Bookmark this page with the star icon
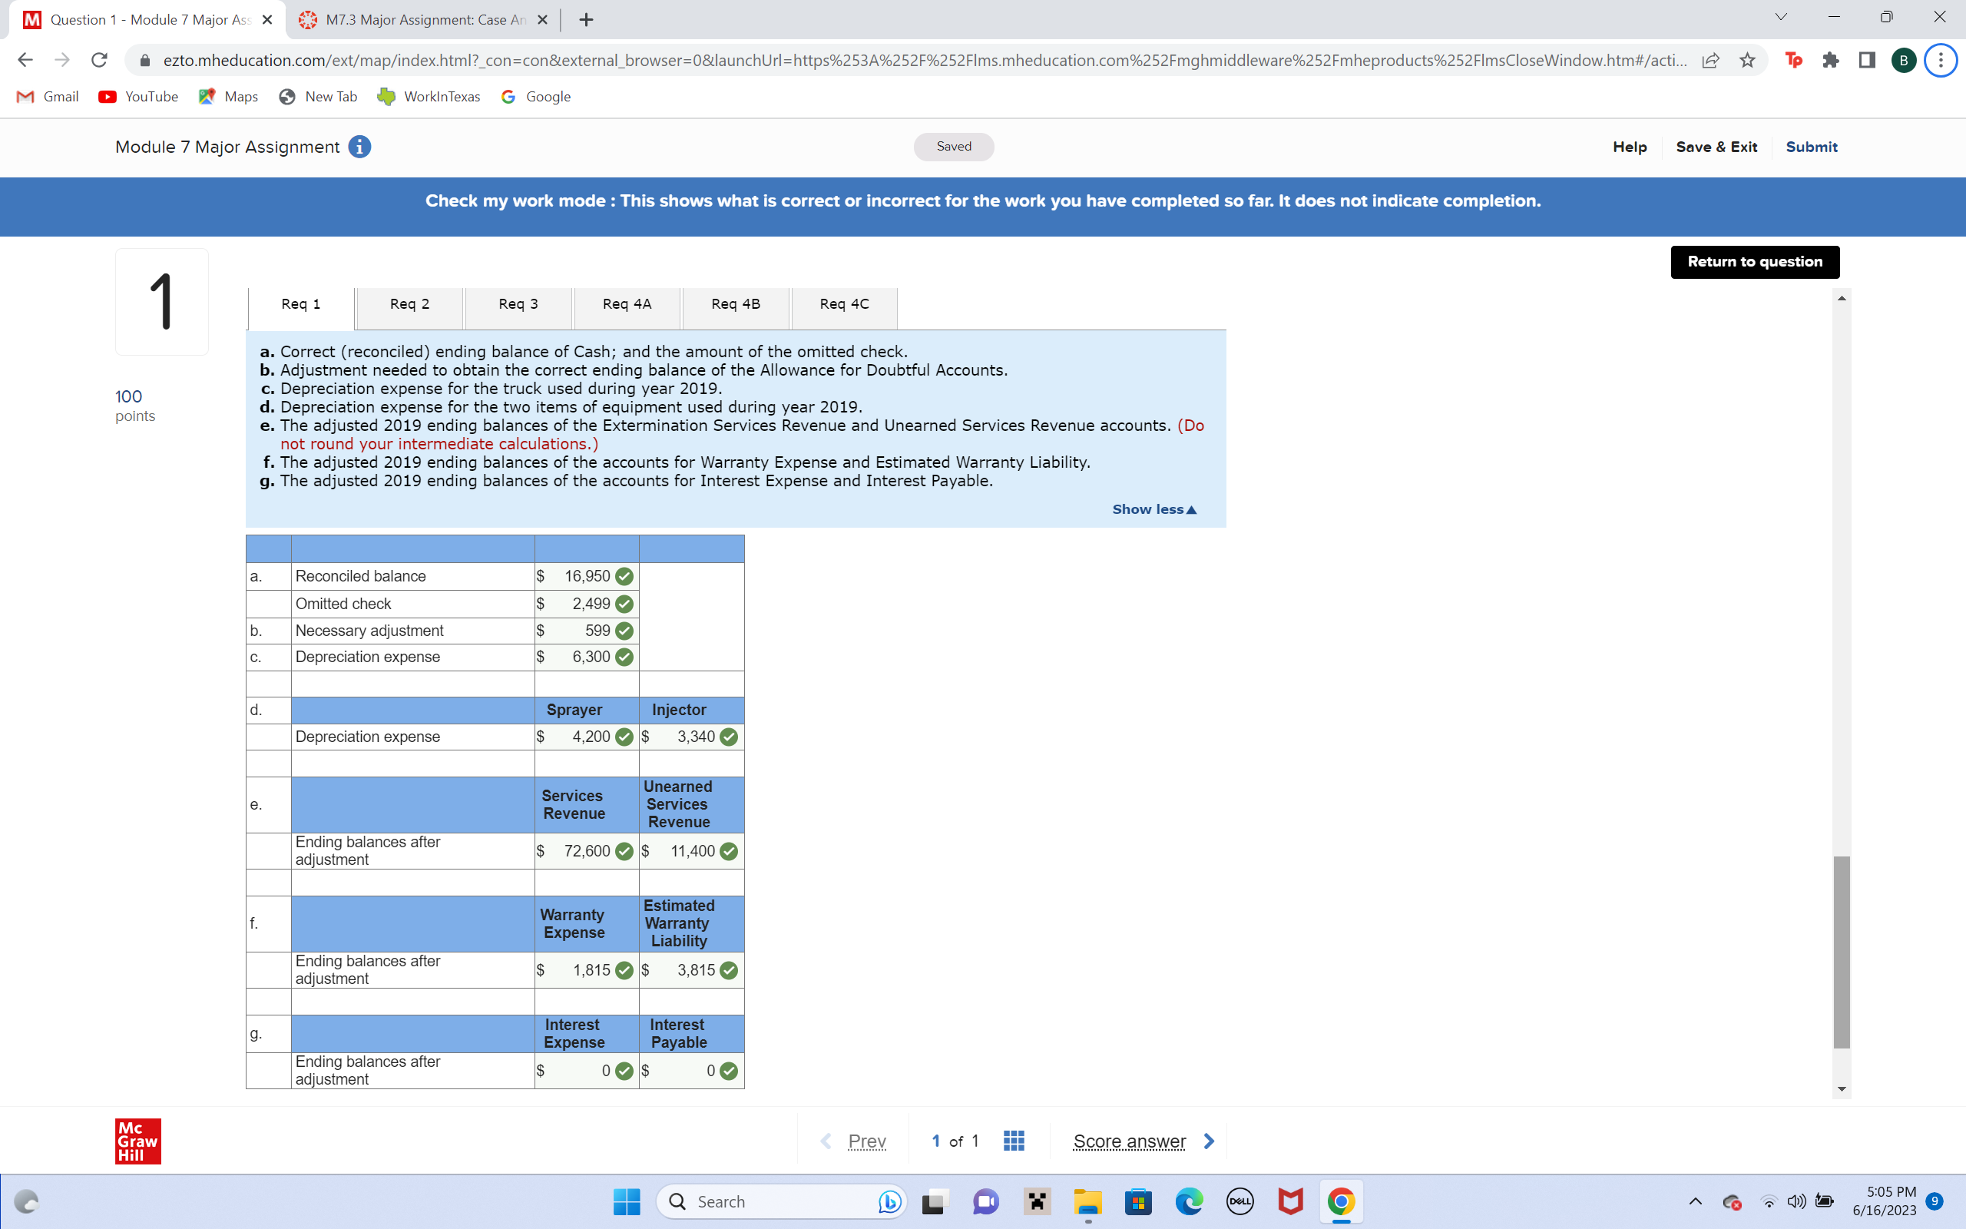Image resolution: width=1966 pixels, height=1229 pixels. point(1747,60)
